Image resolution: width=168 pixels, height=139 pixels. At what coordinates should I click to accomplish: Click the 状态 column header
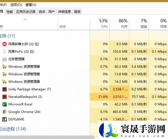(63, 27)
